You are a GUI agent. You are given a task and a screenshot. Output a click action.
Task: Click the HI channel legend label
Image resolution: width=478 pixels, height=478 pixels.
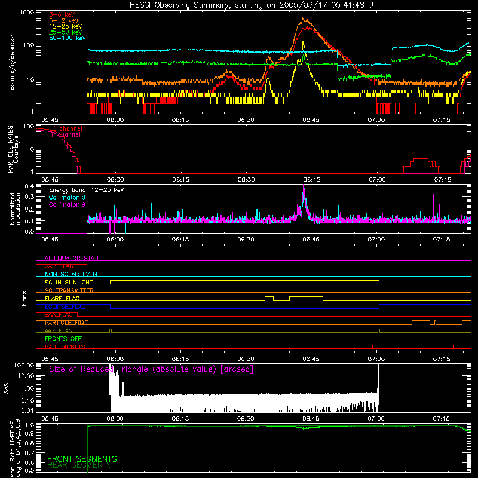pyautogui.click(x=65, y=135)
